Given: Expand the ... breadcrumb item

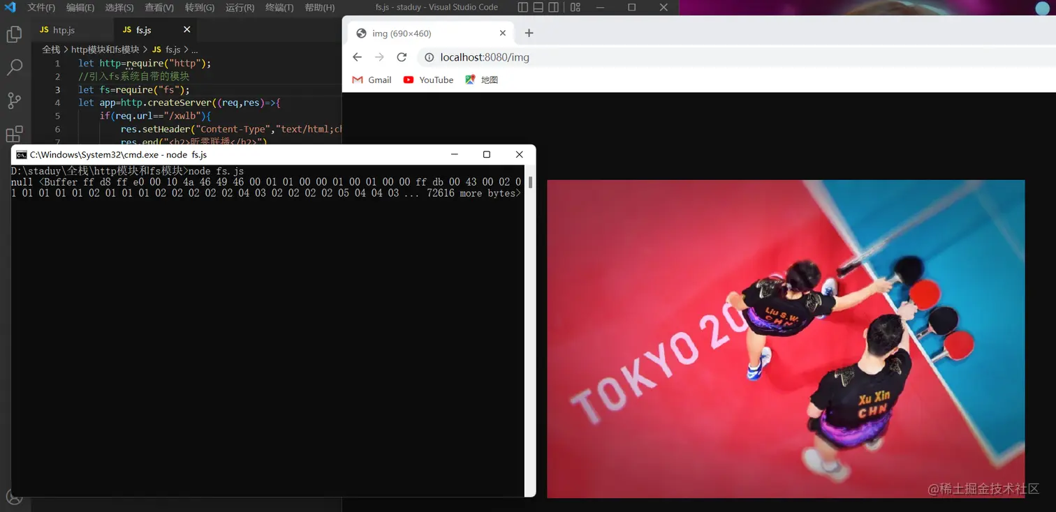Looking at the screenshot, I should [194, 50].
